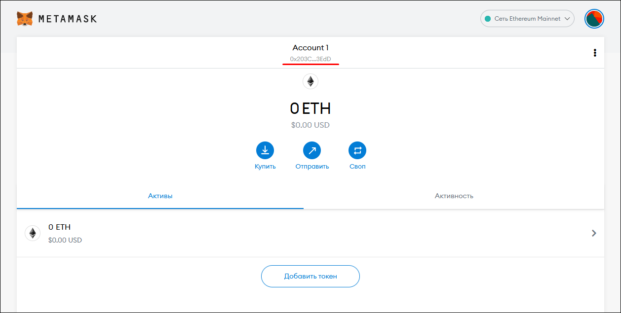Switch to the Активность tab
The image size is (621, 313).
454,196
